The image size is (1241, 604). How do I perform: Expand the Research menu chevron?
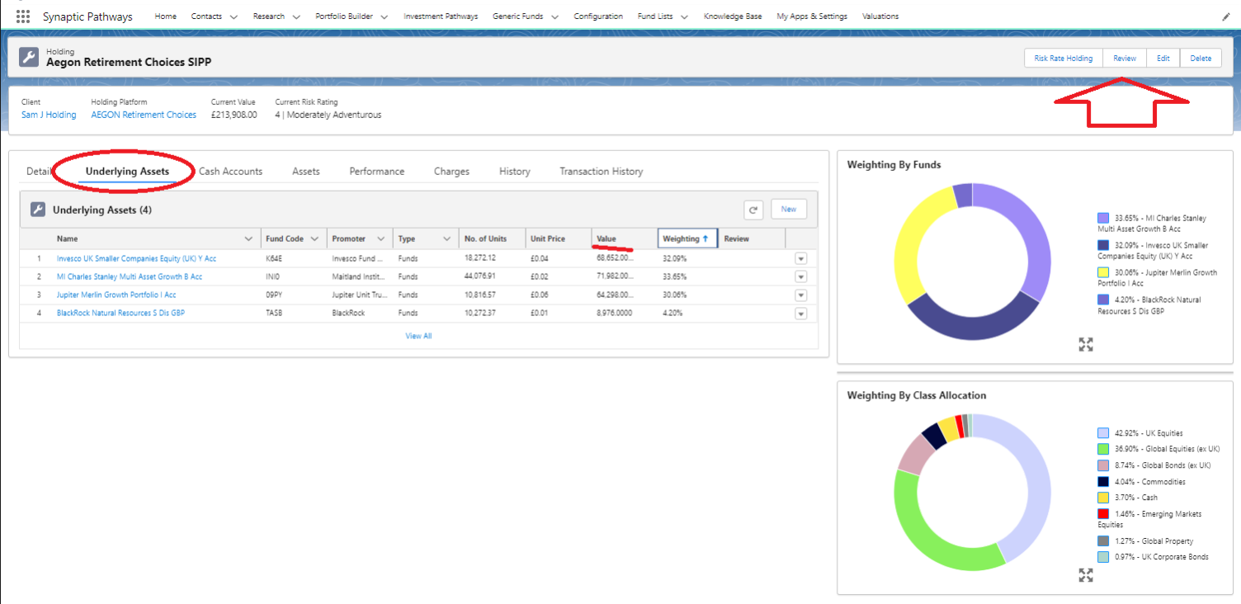coord(296,17)
